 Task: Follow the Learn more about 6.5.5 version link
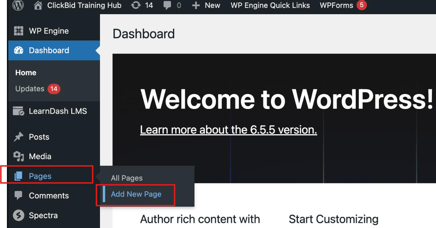pos(228,130)
